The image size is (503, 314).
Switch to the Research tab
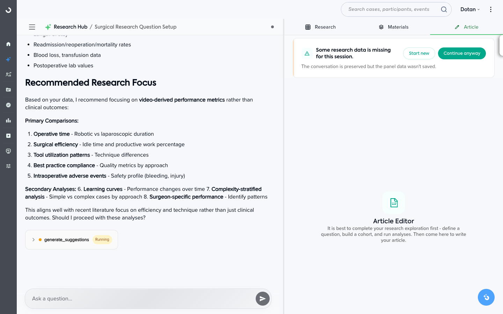tap(320, 27)
